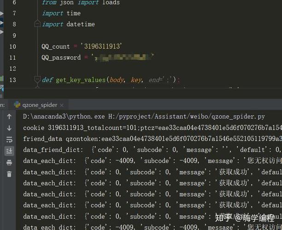
Task: Click line number 11 in gutter
Action: [12, 57]
